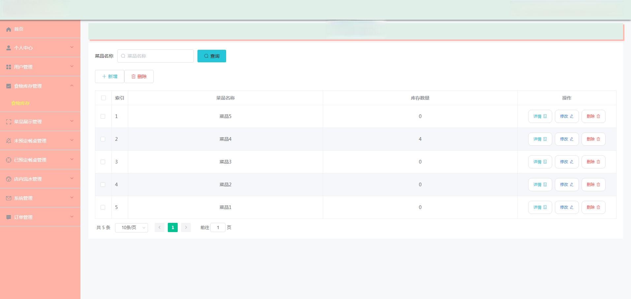The image size is (631, 299).
Task: Click the bell icon for 未预定餐桌管理
Action: coord(9,141)
